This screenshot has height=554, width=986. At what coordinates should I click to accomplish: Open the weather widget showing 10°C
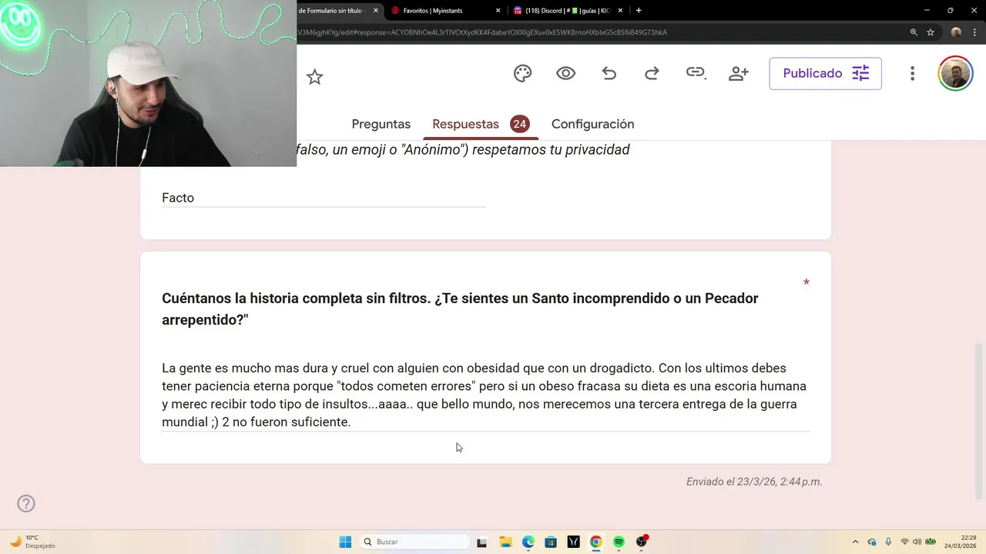(32, 542)
